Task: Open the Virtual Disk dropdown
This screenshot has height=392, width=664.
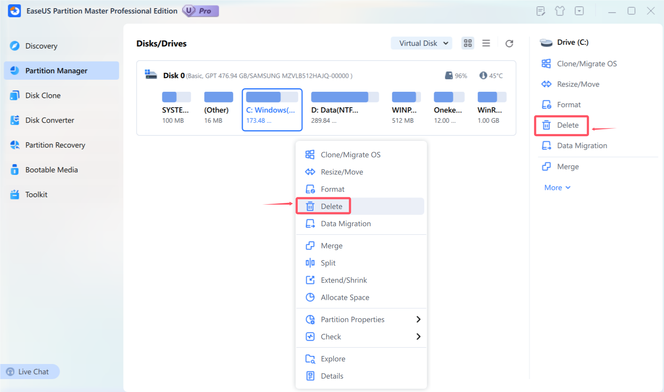Action: (x=422, y=43)
